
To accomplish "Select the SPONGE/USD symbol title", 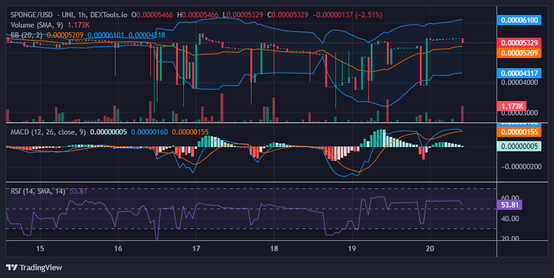I will (32, 15).
